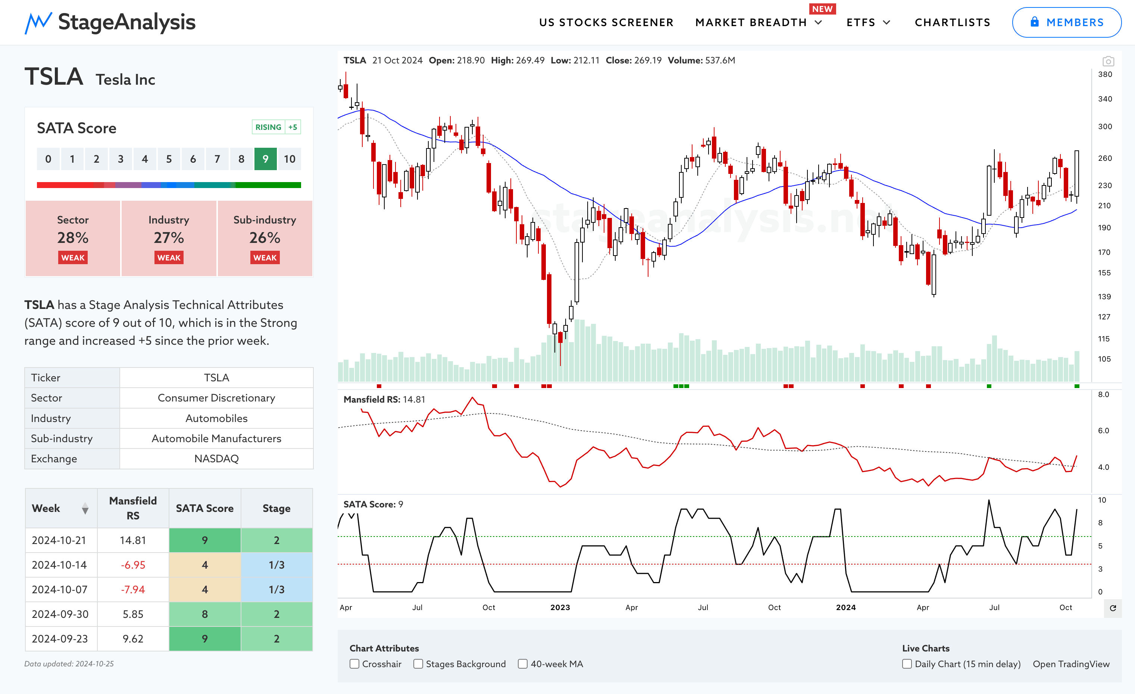
Task: Click the Sector 28% Weak box
Action: point(73,238)
